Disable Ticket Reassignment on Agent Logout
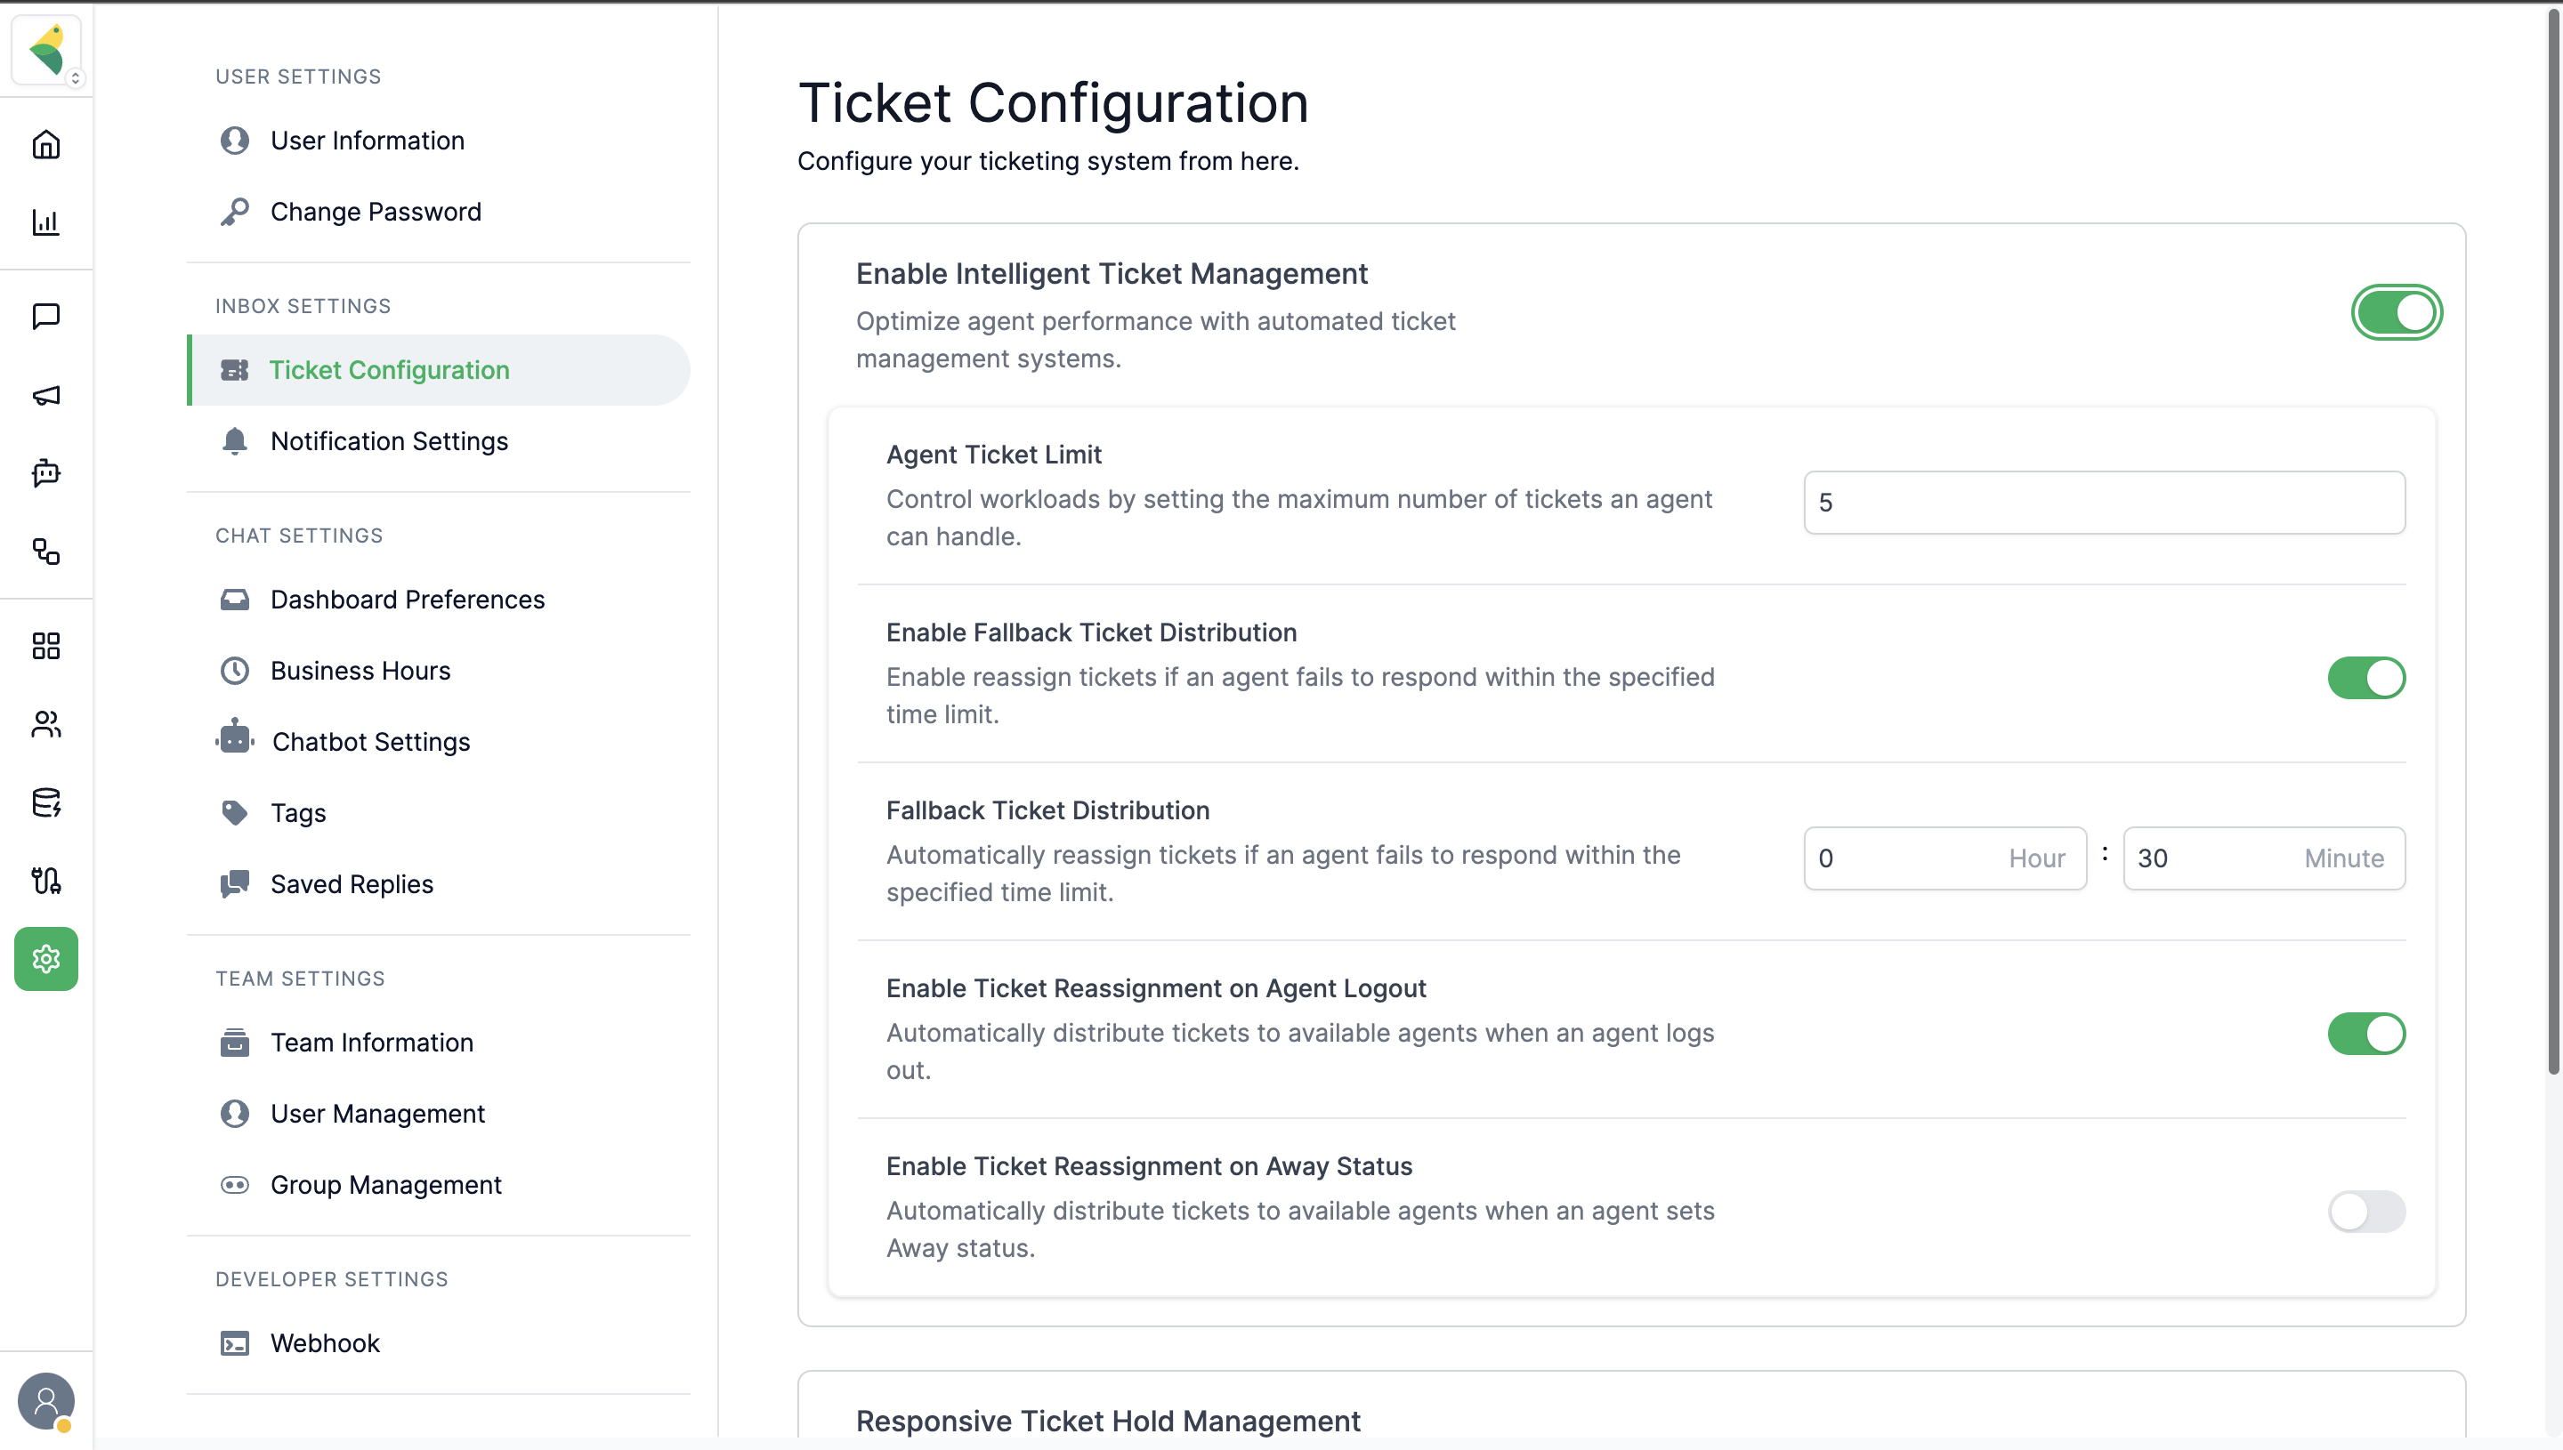The width and height of the screenshot is (2563, 1450). (2365, 1034)
